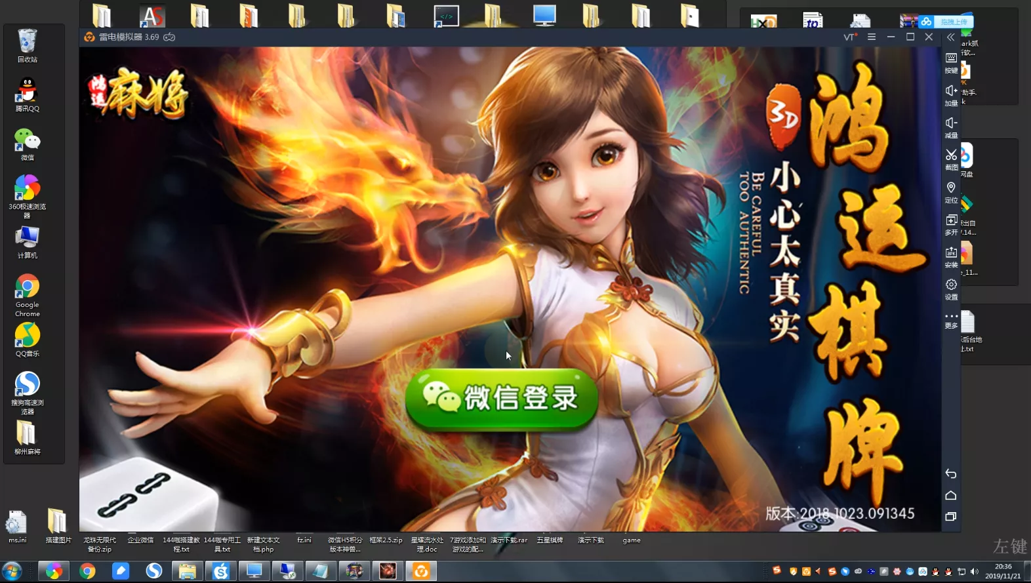The image size is (1031, 583).
Task: Open the 柳州麻将 folder on desktop
Action: click(28, 437)
